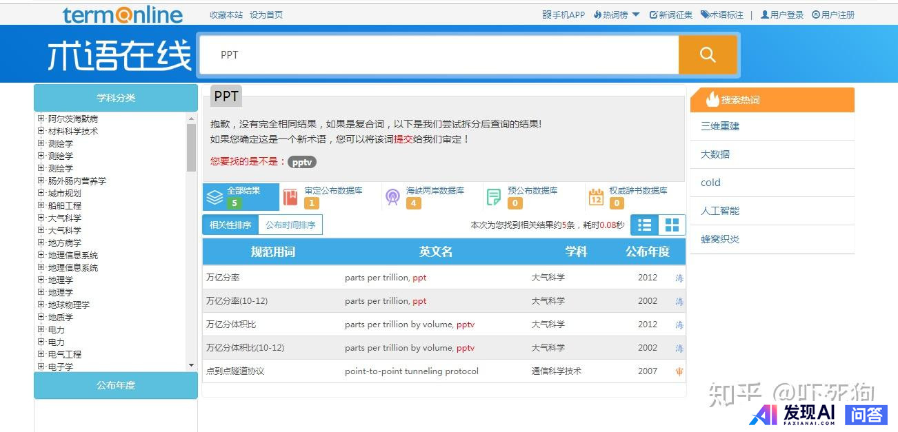The width and height of the screenshot is (898, 432).
Task: Click the subject list scroll down arrow
Action: pyautogui.click(x=191, y=365)
